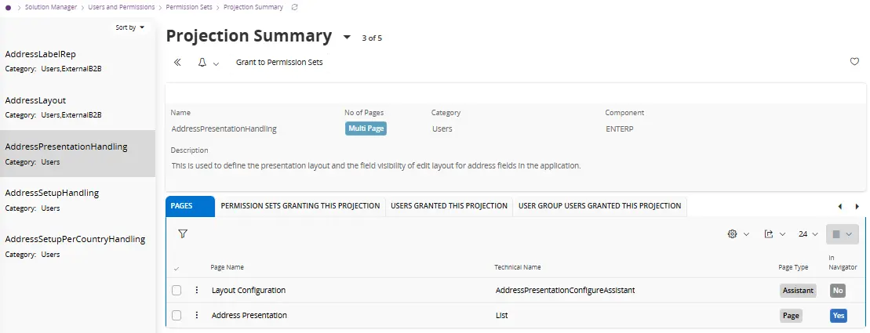
Task: Collapse the list panel with double-chevron icon
Action: [177, 62]
